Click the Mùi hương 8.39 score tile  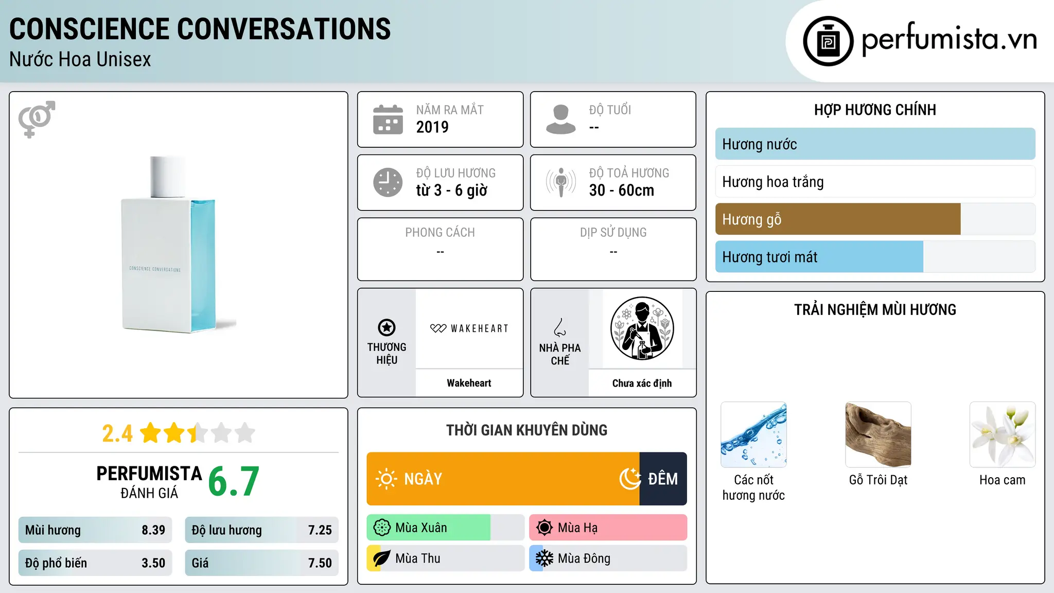coord(95,530)
